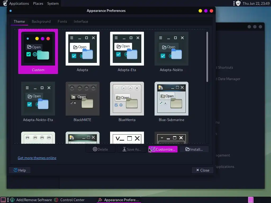Viewport: 271px width, 203px height.
Task: Click the folder icon on the Install button
Action: click(188, 149)
